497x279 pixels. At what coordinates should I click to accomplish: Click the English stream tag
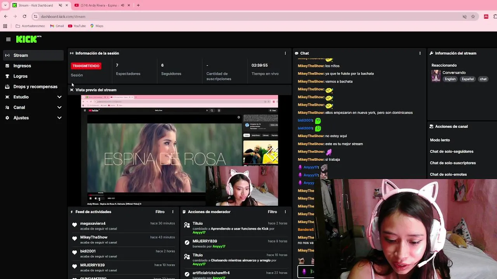click(x=450, y=79)
